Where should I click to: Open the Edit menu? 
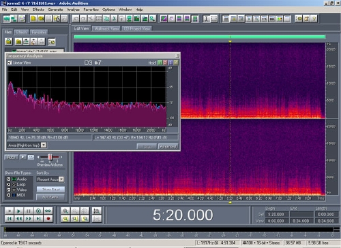14,10
